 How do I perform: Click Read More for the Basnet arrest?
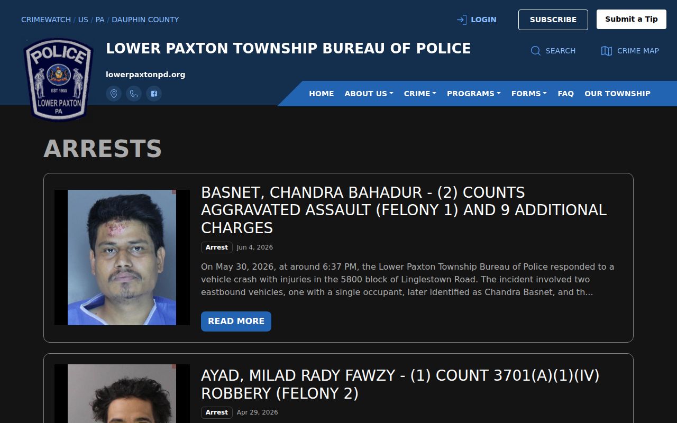(x=236, y=321)
